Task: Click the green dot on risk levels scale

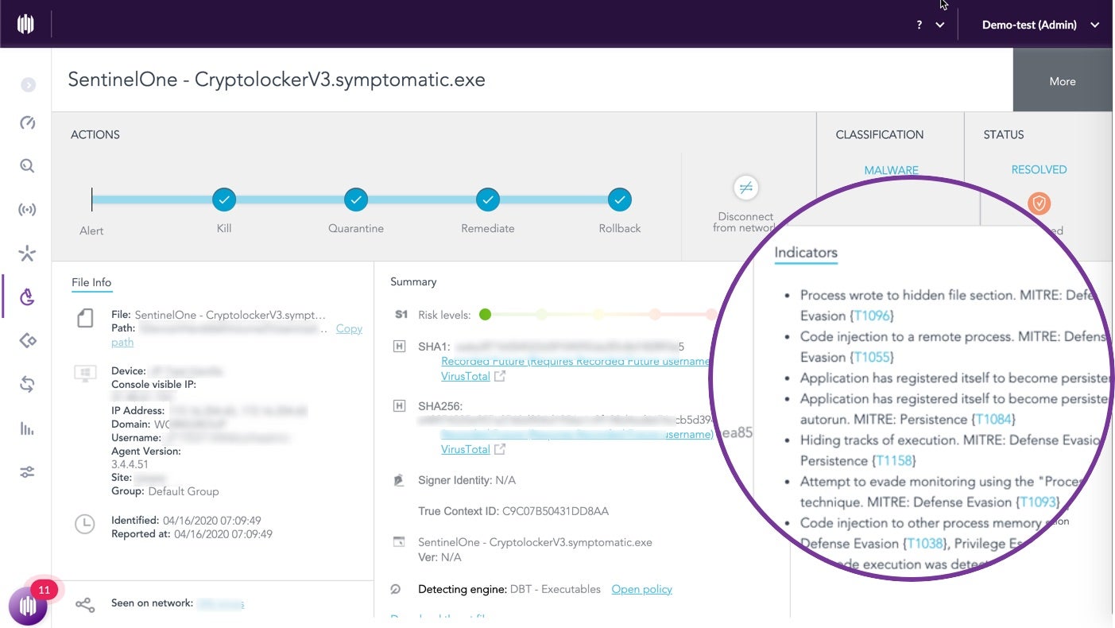Action: [486, 315]
